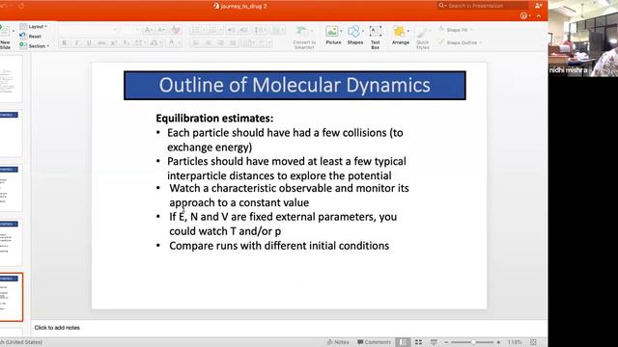618x347 pixels.
Task: Decrease the font size
Action: click(x=161, y=30)
